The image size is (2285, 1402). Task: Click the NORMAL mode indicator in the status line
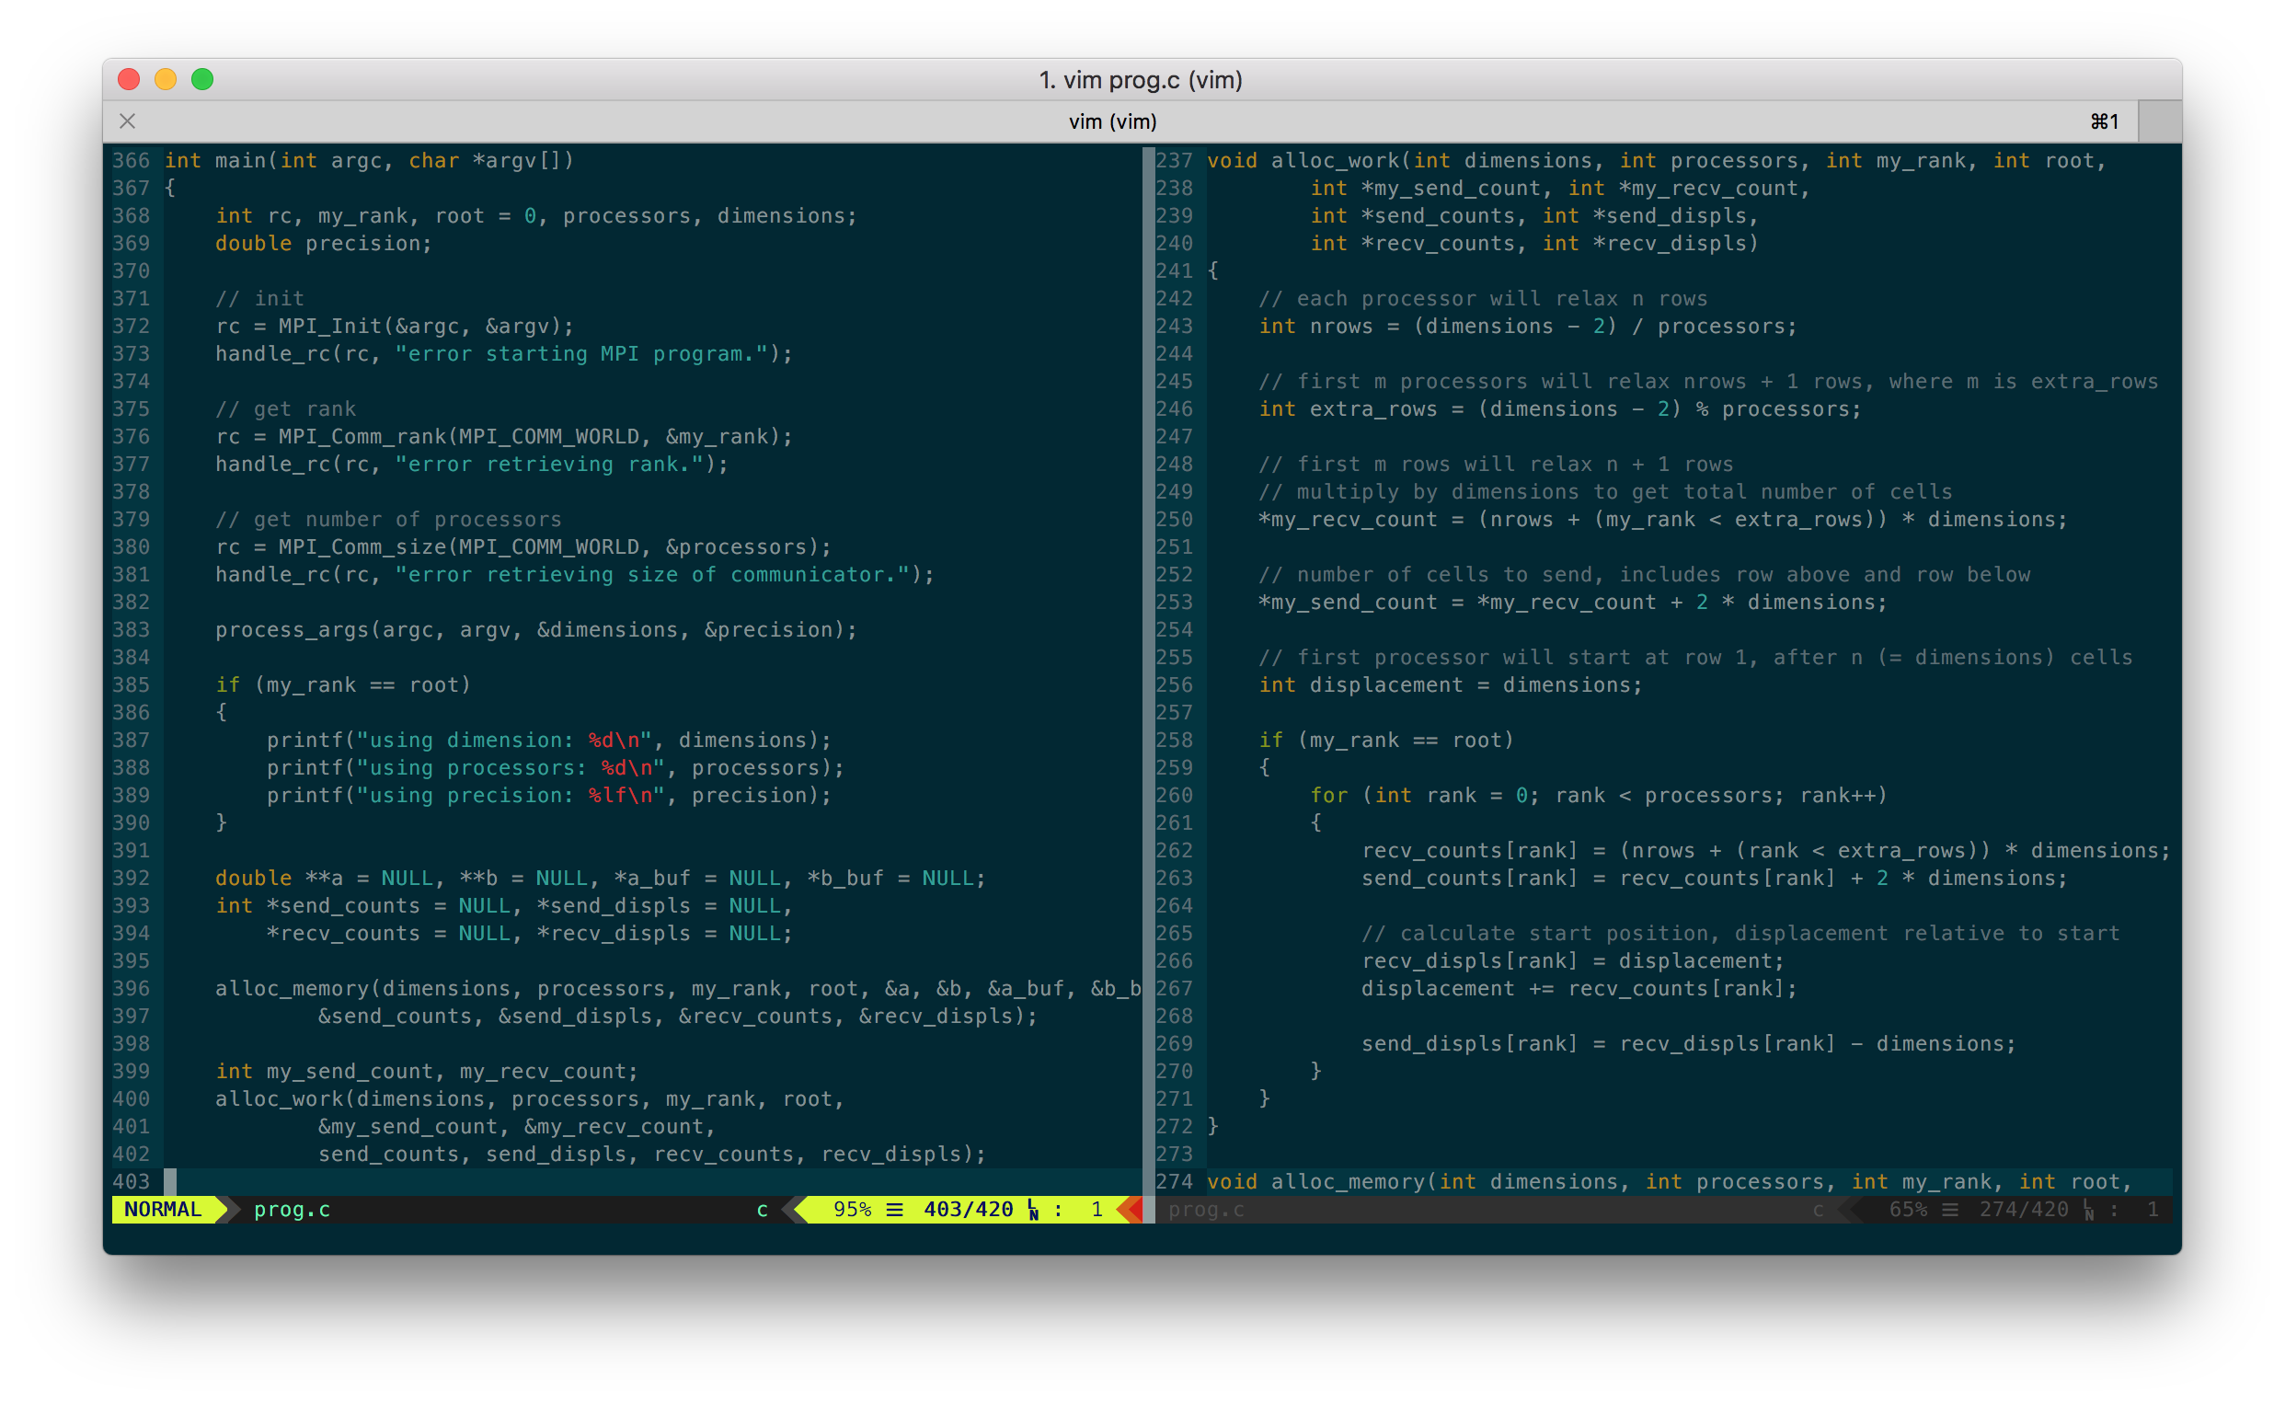click(x=163, y=1209)
